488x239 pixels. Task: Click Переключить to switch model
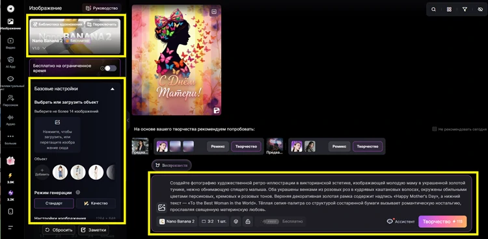pos(102,24)
